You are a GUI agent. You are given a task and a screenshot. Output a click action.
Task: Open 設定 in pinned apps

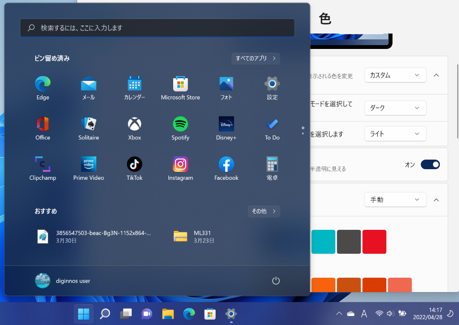coord(272,88)
